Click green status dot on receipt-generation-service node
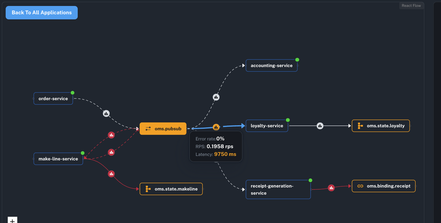This screenshot has height=223, width=441. coord(310,180)
